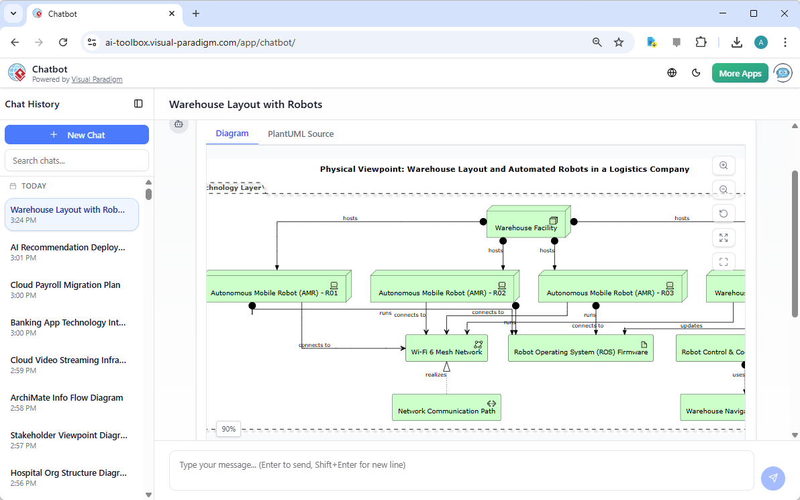
Task: Bookmark the page with the star icon
Action: coord(618,42)
